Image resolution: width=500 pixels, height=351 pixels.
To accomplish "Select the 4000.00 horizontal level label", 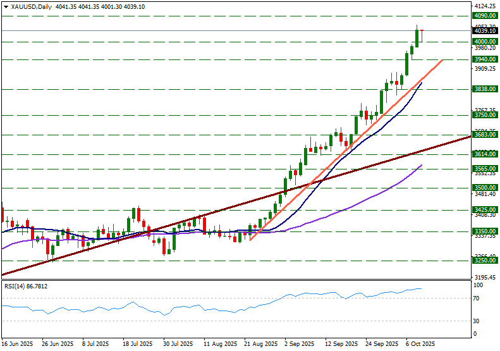I will 484,42.
